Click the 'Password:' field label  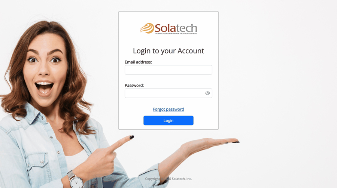coord(134,86)
